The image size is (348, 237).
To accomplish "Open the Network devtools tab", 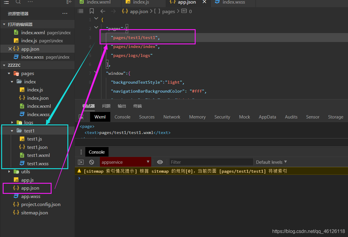I will [x=172, y=117].
